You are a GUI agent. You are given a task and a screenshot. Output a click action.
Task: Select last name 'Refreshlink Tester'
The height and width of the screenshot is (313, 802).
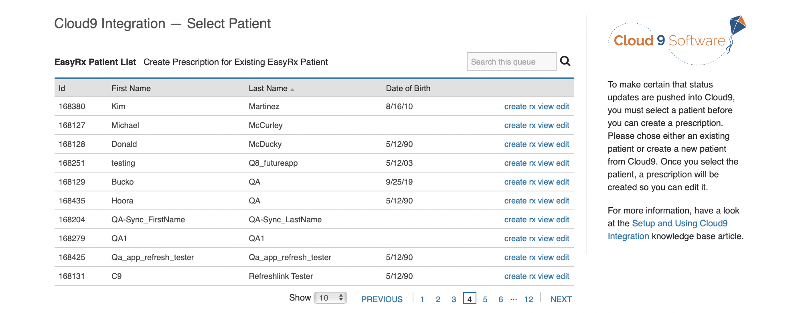click(281, 276)
